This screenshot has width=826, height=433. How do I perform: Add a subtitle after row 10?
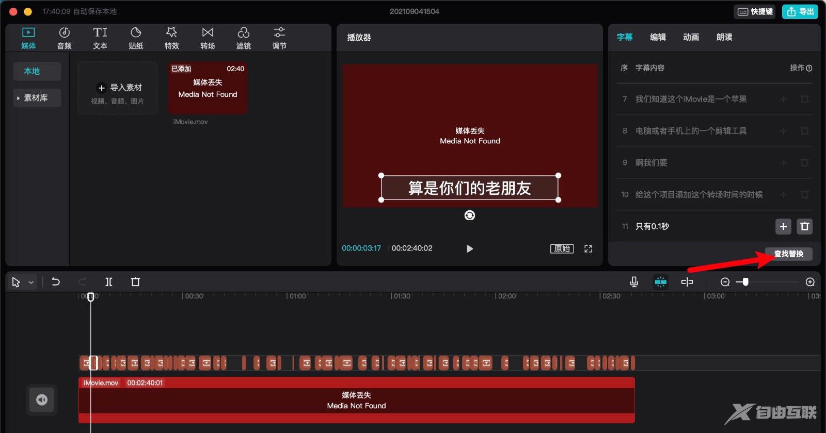(x=783, y=194)
